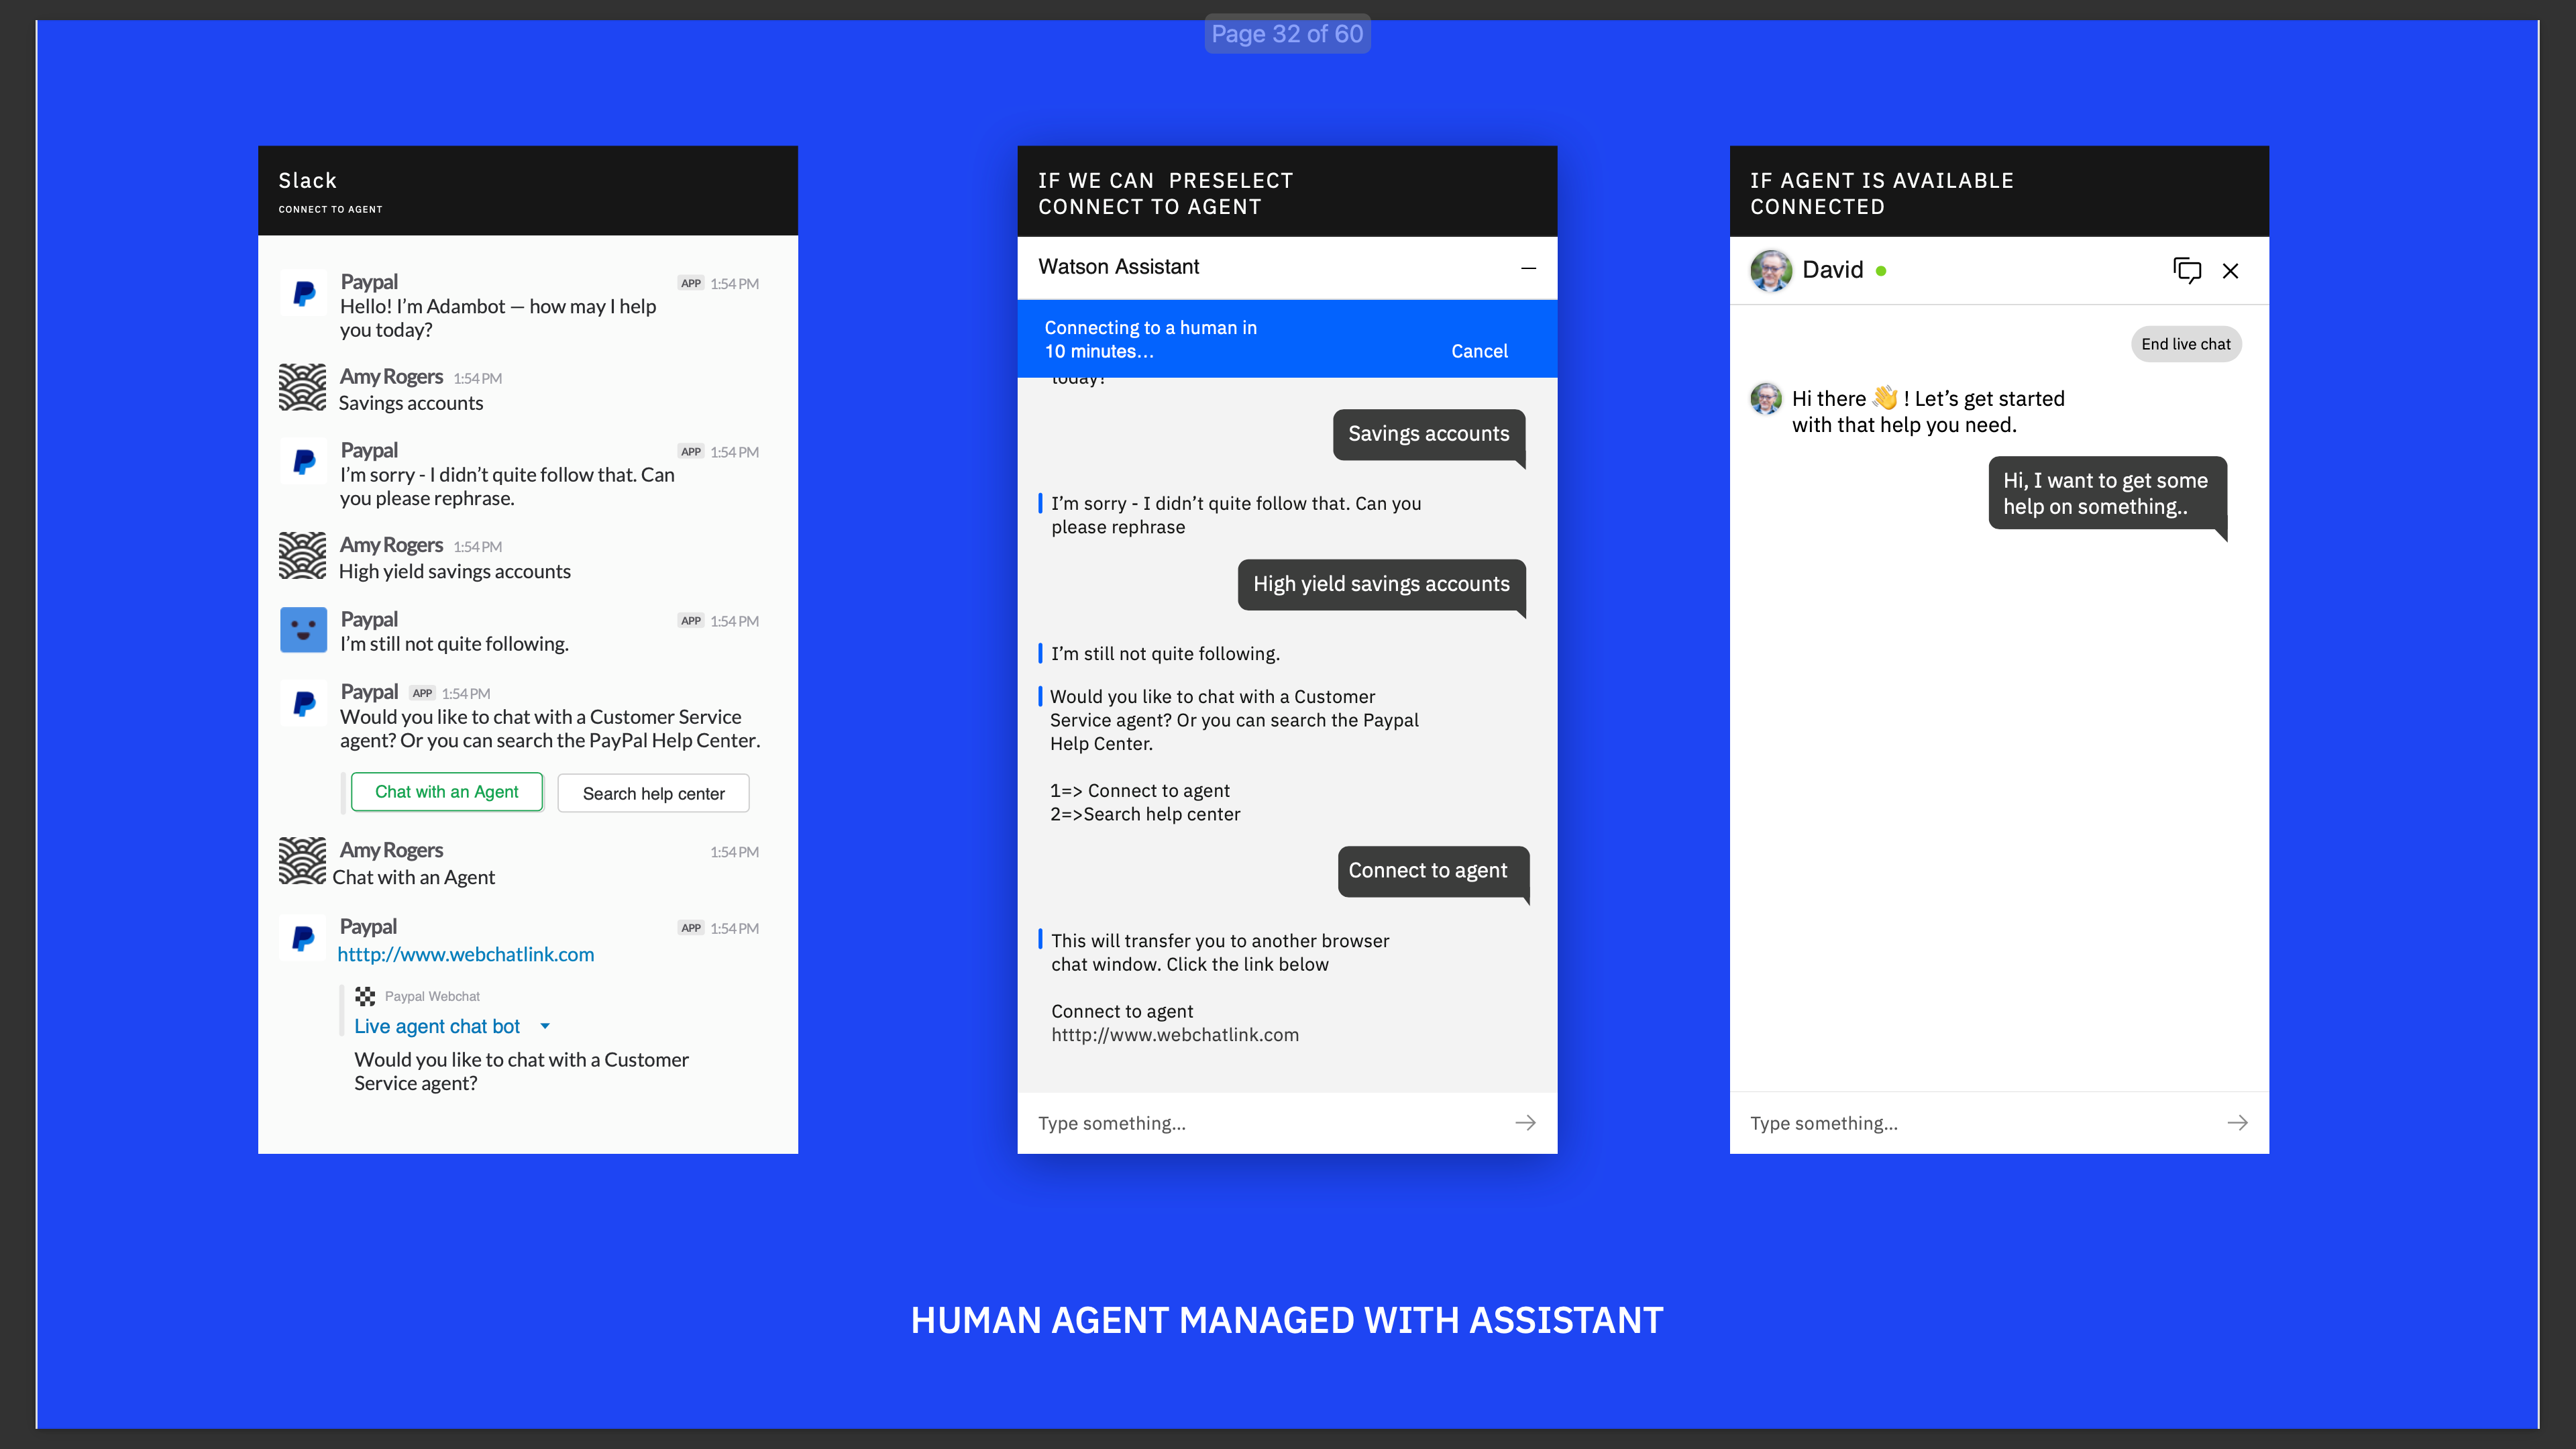Image resolution: width=2576 pixels, height=1449 pixels.
Task: Click the High yield savings accounts bubble
Action: [x=1381, y=584]
